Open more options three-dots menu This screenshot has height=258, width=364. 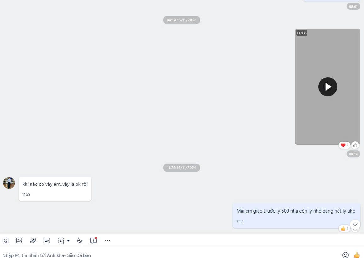pos(107,241)
